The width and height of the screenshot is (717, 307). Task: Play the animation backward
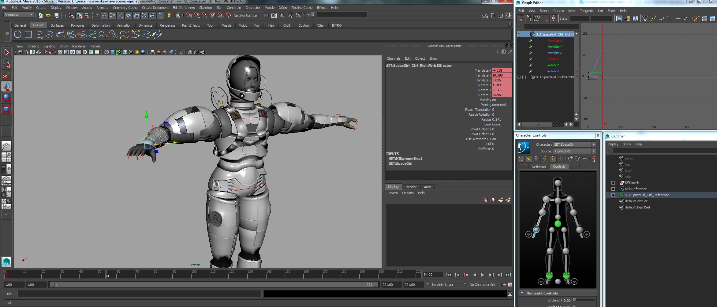point(474,275)
